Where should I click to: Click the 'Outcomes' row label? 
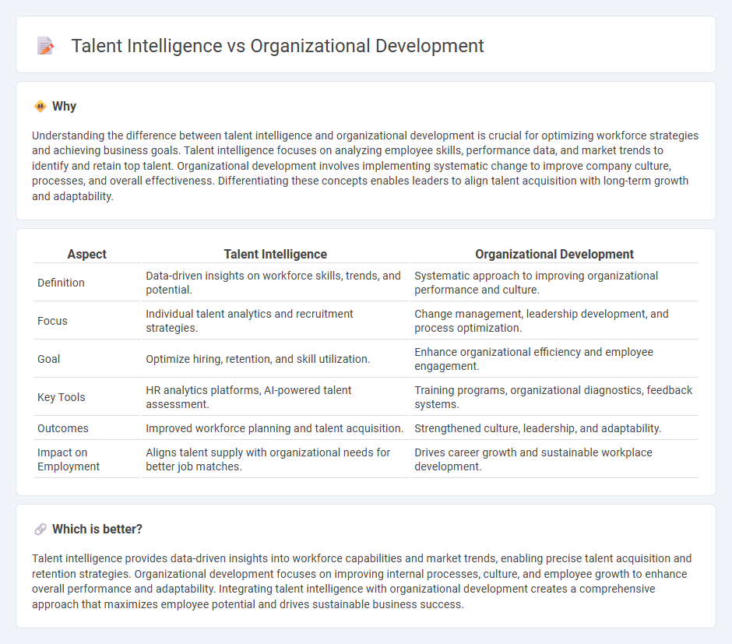(62, 428)
